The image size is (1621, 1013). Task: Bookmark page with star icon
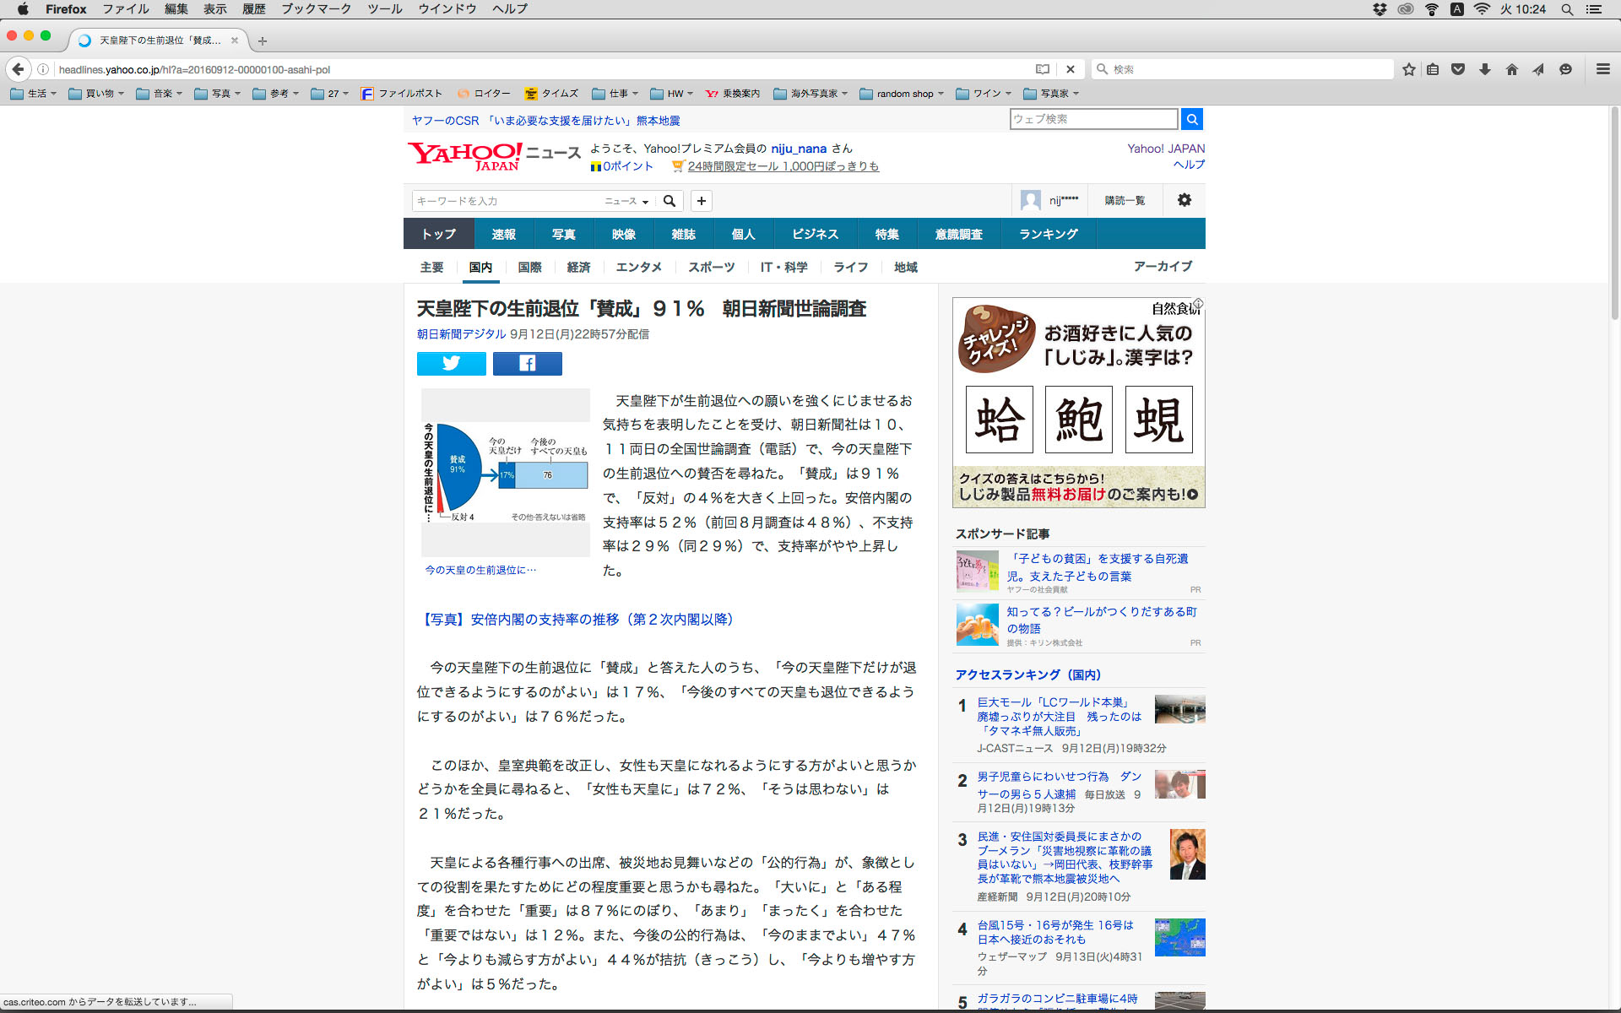1408,69
